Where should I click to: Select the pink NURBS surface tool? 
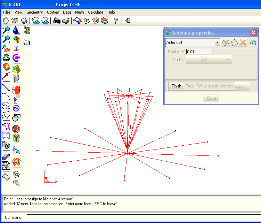(x=6, y=126)
